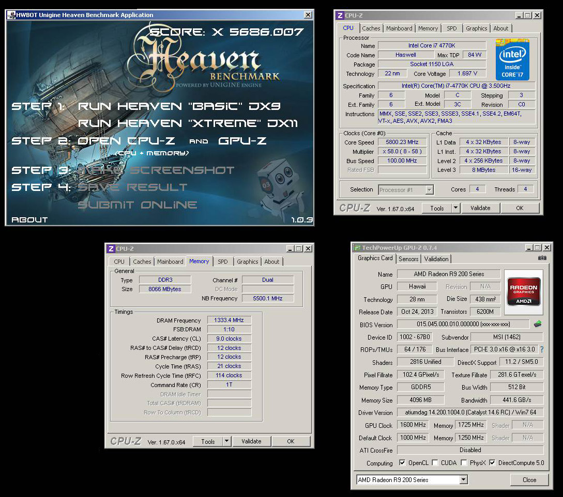Open the Validation tab in GPU-Z
This screenshot has width=563, height=497.
point(436,259)
